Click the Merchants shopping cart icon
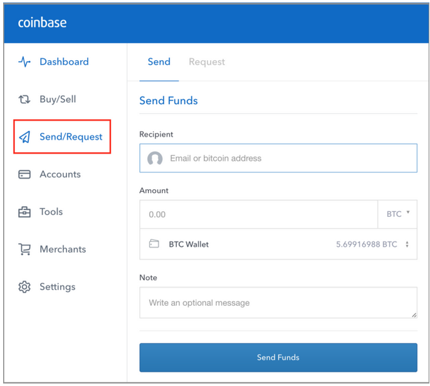This screenshot has height=386, width=430. click(x=24, y=249)
